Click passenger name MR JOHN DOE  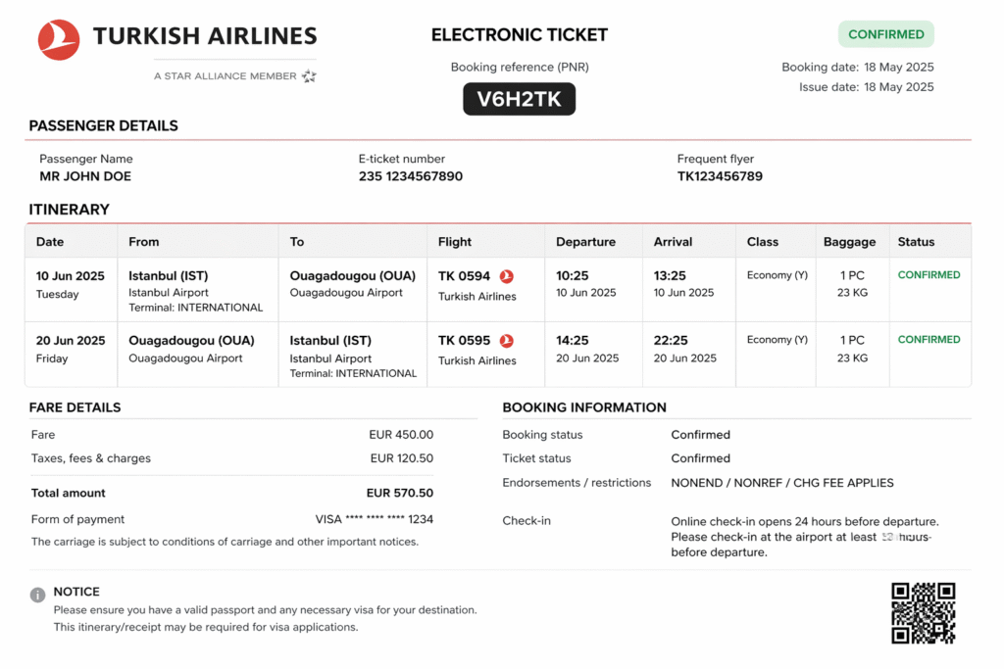[85, 176]
